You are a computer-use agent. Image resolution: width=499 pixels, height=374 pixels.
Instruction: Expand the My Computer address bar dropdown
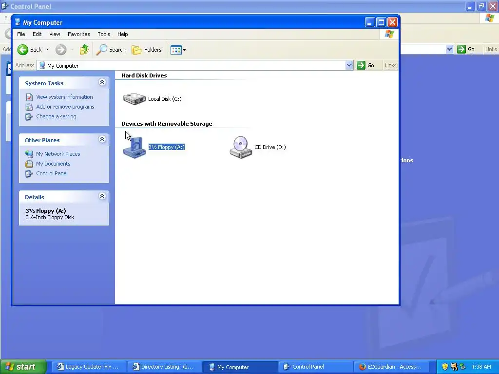349,66
